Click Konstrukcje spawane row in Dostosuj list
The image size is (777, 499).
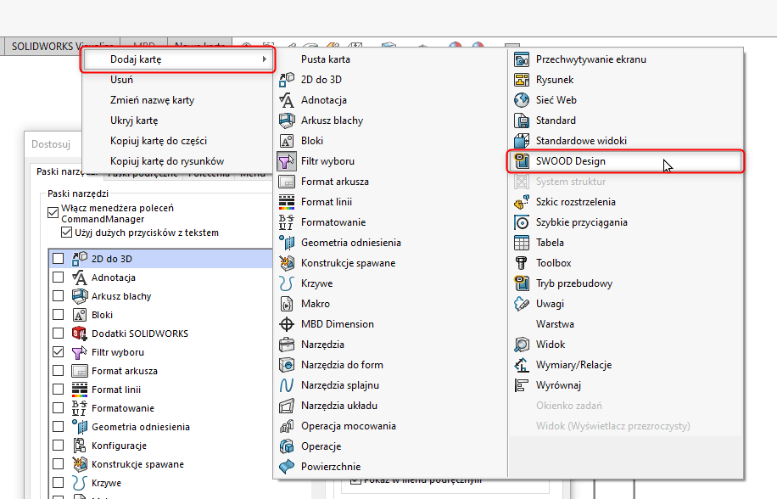tap(161, 464)
